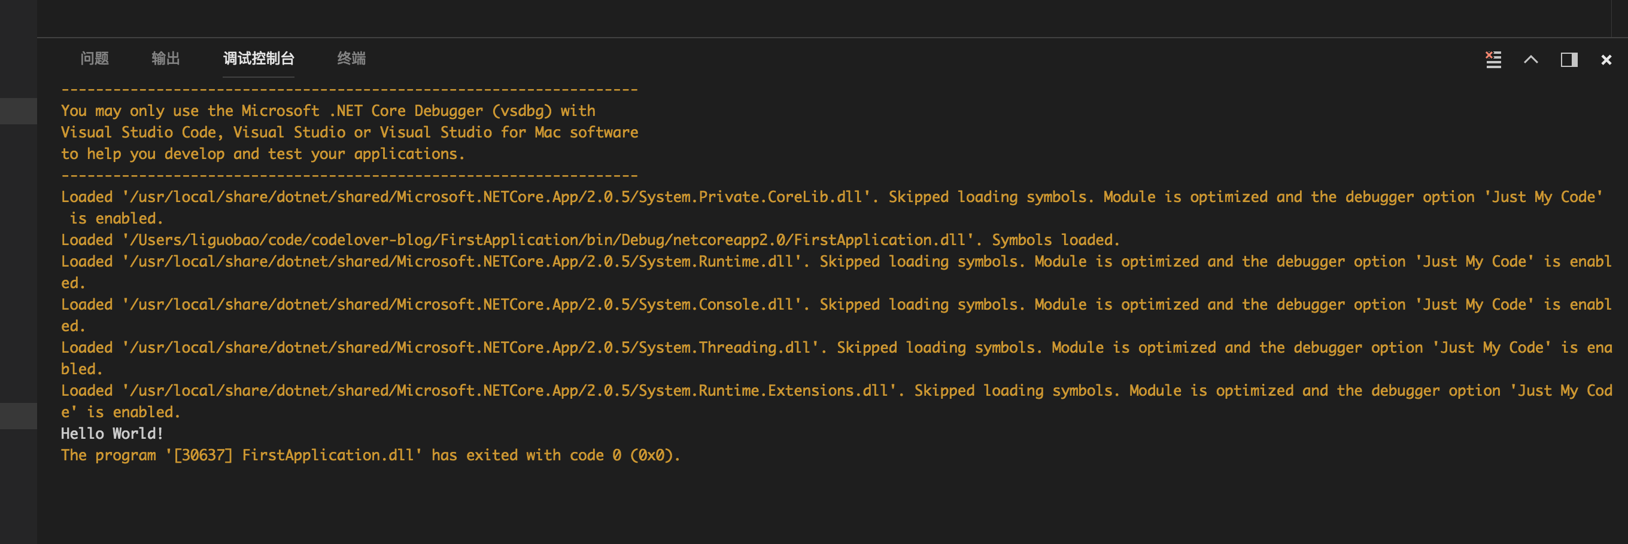Click the 'Visual Studio Code, Visual Studio' line
1628x544 pixels.
350,132
